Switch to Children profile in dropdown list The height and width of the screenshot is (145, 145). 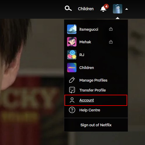pos(87,68)
